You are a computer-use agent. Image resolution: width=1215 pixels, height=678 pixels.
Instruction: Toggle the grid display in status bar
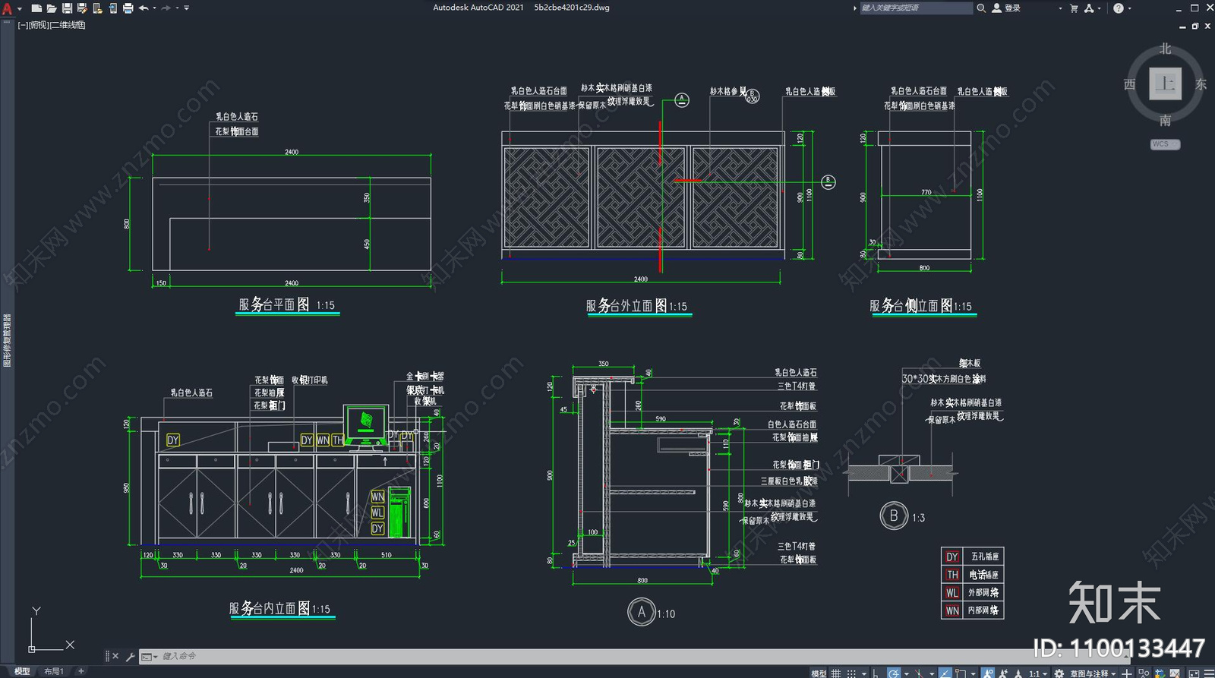click(x=836, y=673)
